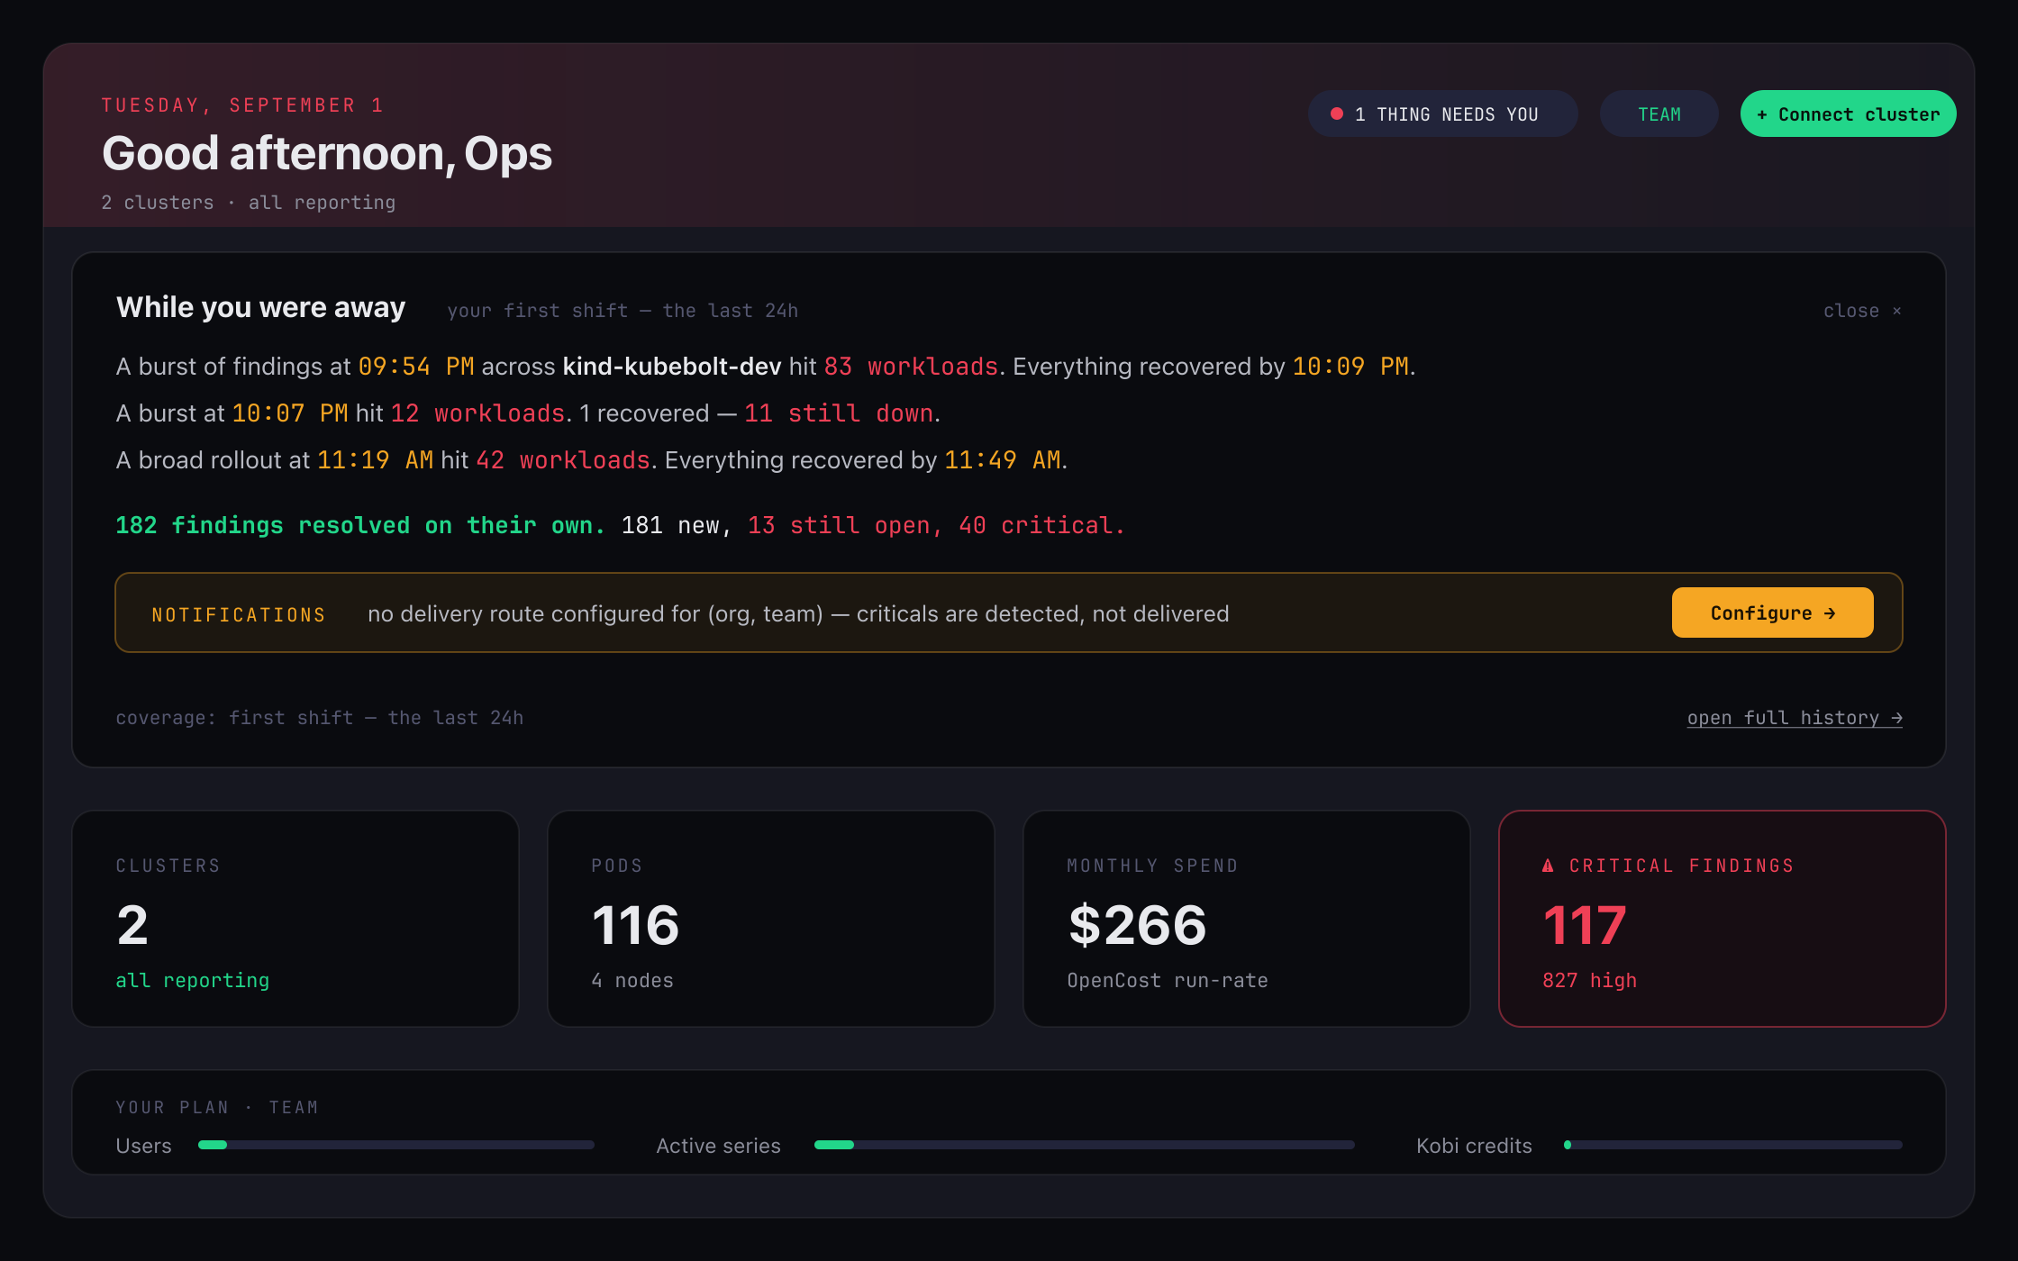This screenshot has height=1261, width=2018.
Task: Click the critical findings warning triangle icon
Action: tap(1548, 866)
